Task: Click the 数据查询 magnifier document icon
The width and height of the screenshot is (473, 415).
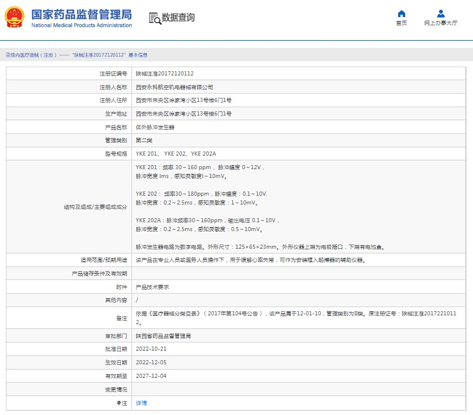Action: [155, 18]
